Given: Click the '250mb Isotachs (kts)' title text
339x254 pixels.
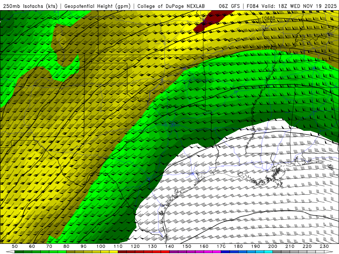Looking at the screenshot, I should [30, 6].
